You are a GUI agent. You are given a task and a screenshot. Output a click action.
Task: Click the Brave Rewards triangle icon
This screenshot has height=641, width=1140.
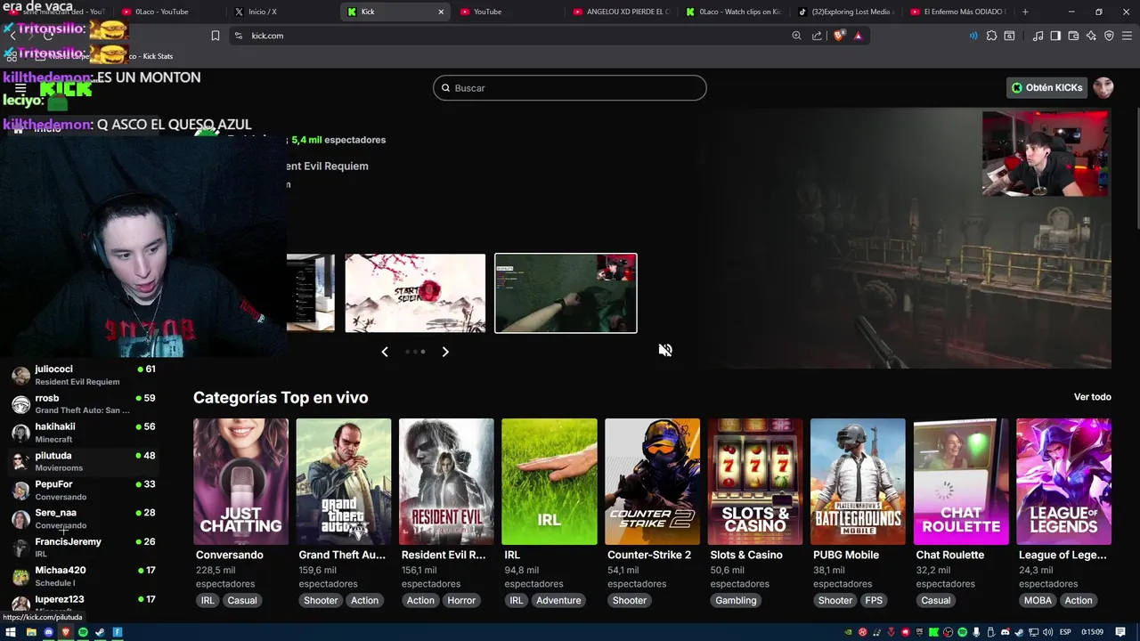pos(859,36)
